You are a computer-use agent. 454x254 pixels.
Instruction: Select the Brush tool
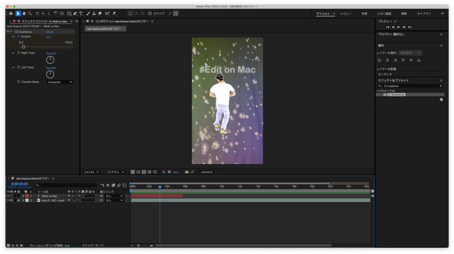tap(88, 13)
